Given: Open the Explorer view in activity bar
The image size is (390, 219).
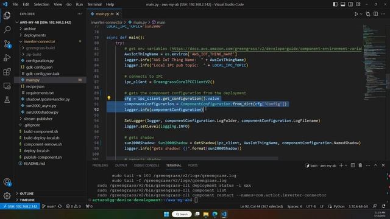Looking at the screenshot, I should tap(7, 16).
